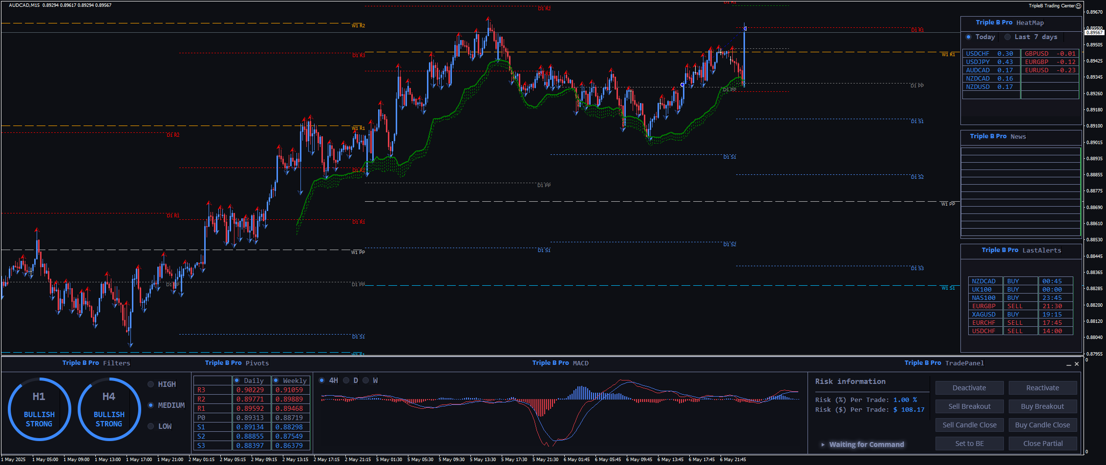Select the HIGH filter radio button
Image resolution: width=1106 pixels, height=465 pixels.
coord(151,384)
